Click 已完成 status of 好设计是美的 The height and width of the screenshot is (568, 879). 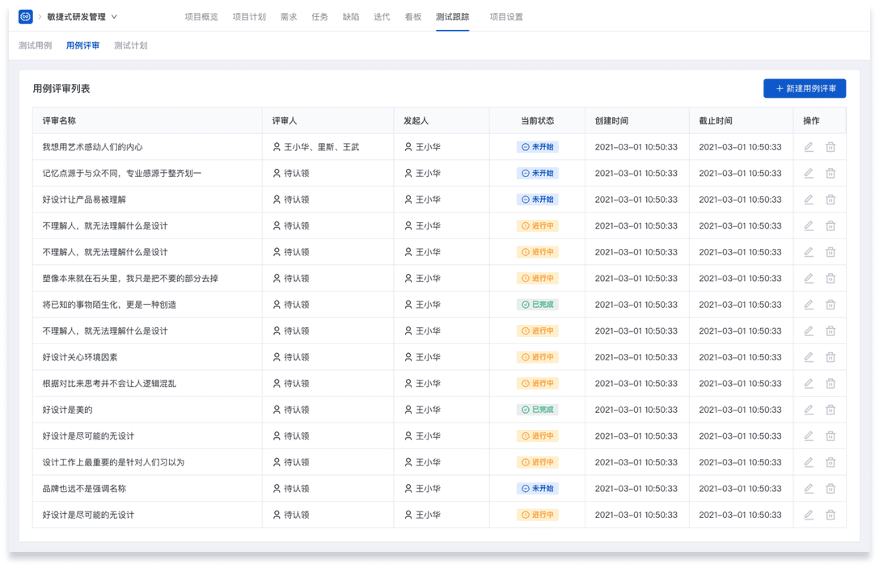tap(537, 410)
